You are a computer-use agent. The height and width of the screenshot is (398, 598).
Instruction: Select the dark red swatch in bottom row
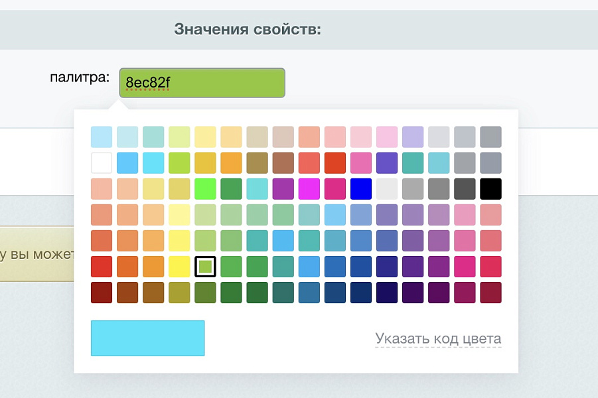101,293
